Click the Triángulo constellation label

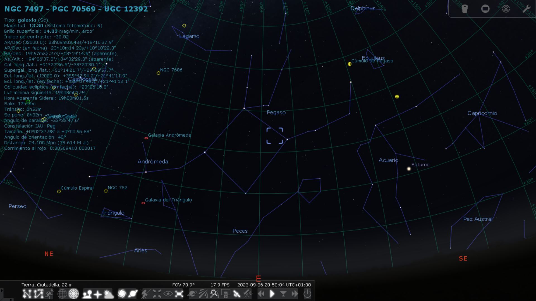click(113, 213)
